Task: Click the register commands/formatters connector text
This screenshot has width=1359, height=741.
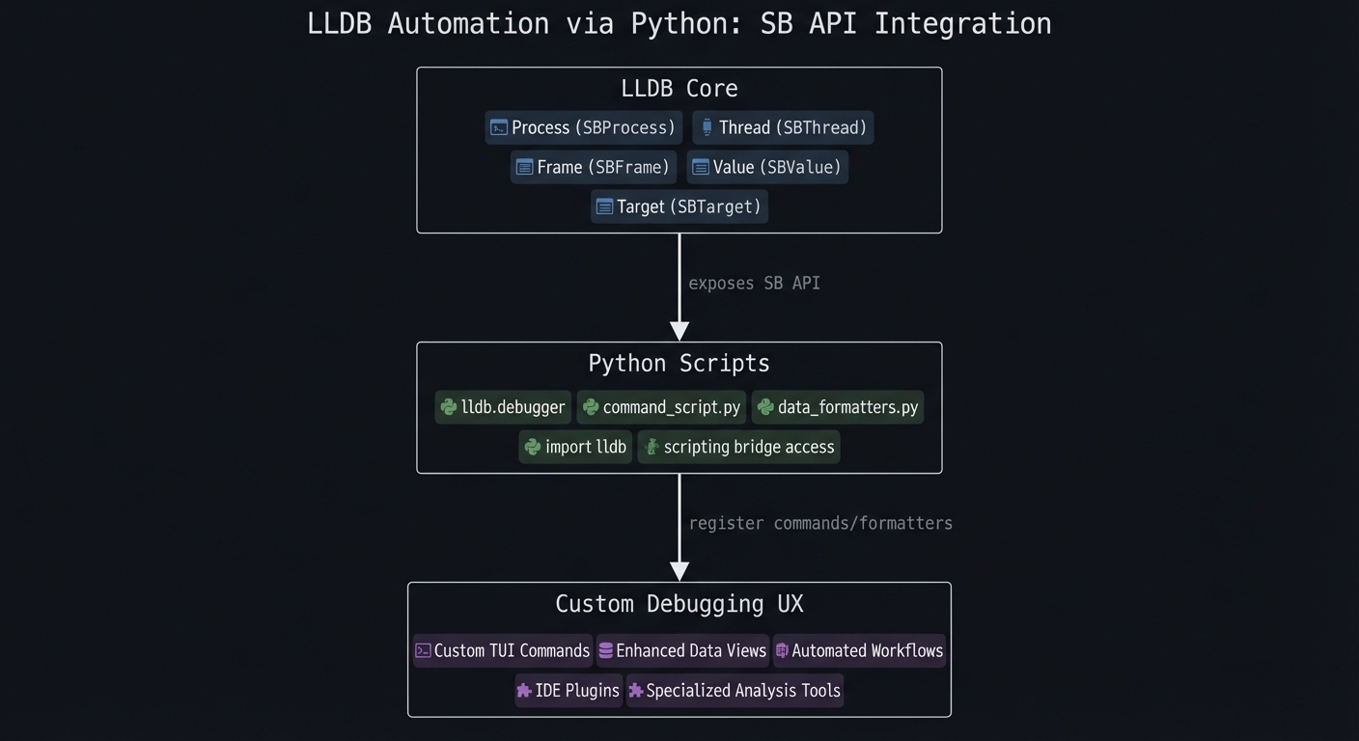Action: point(820,522)
